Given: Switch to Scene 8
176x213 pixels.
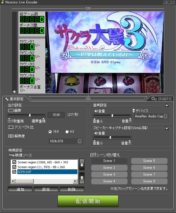Looking at the screenshot, I should pyautogui.click(x=149, y=181).
